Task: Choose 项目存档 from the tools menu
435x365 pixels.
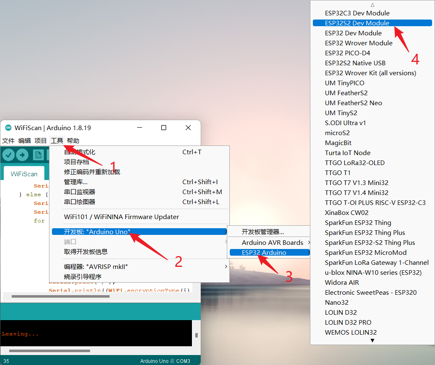Action: click(140, 162)
